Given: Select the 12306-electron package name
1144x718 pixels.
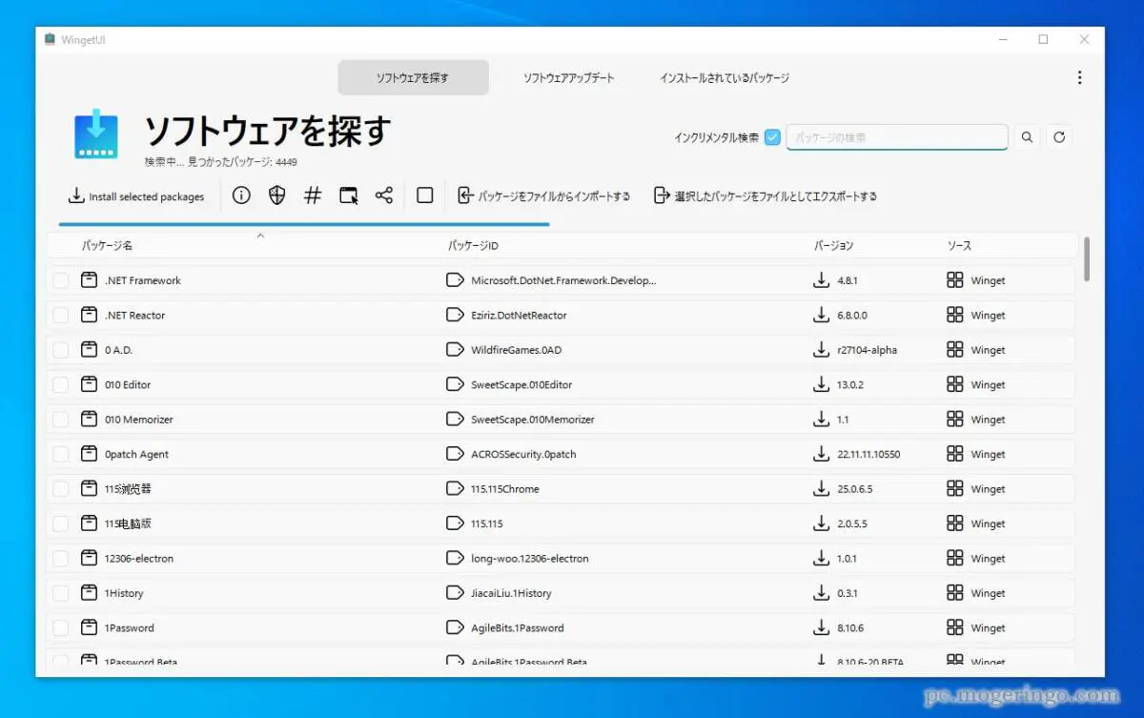Looking at the screenshot, I should (139, 558).
